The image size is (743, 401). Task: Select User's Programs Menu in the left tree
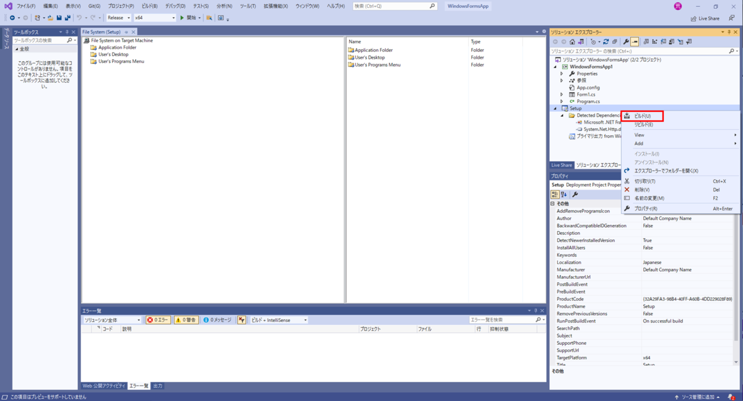coord(121,61)
